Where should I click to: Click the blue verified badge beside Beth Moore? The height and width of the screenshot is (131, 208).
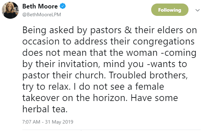[x=62, y=6]
